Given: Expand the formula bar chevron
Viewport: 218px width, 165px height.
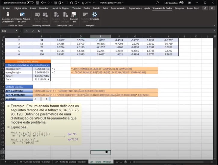Looking at the screenshot, I should coord(214,31).
